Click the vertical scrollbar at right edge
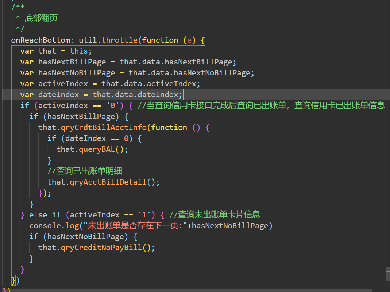 pos(388,273)
